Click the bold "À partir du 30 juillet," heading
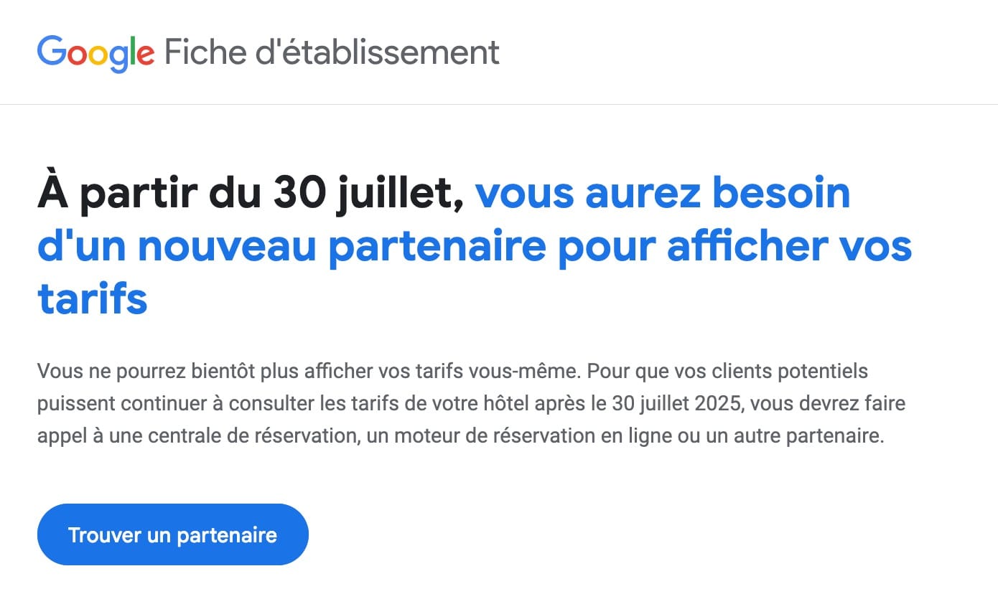This screenshot has width=998, height=594. pos(251,195)
